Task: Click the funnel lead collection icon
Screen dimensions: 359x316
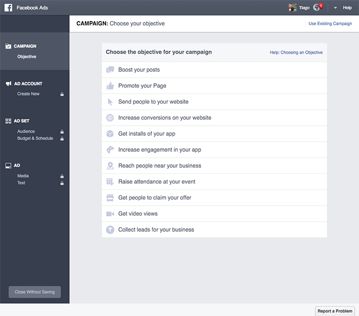Action: pos(110,230)
